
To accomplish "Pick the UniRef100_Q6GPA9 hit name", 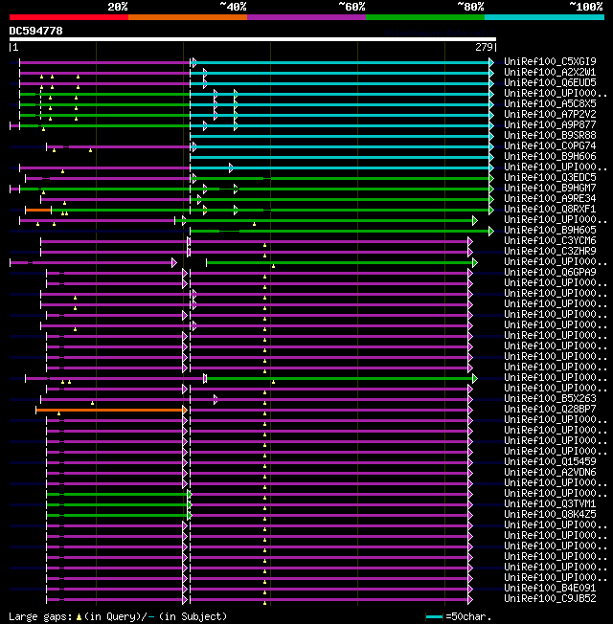I will (550, 273).
